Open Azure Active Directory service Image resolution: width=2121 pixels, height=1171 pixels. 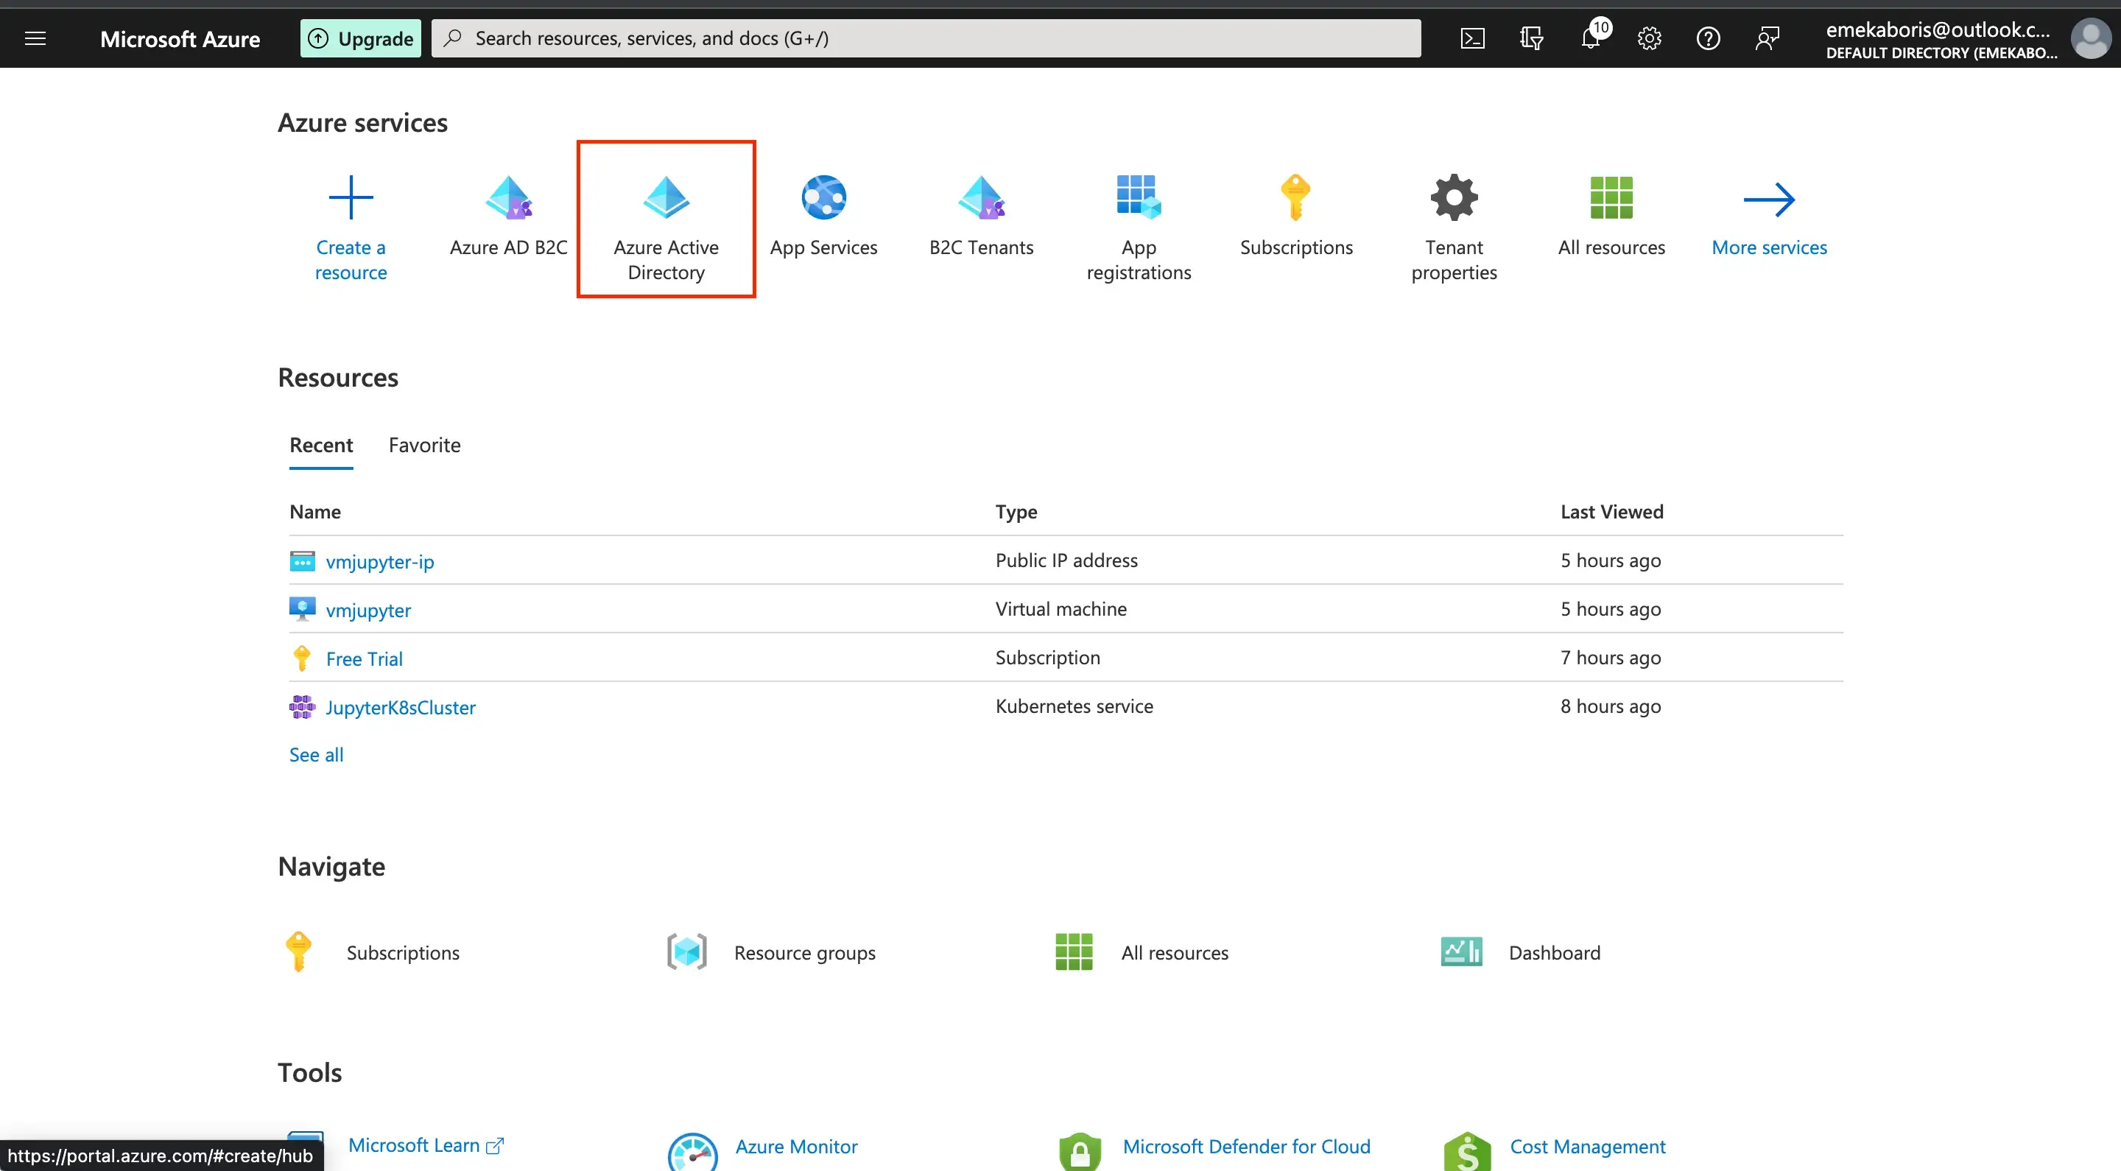pyautogui.click(x=665, y=219)
